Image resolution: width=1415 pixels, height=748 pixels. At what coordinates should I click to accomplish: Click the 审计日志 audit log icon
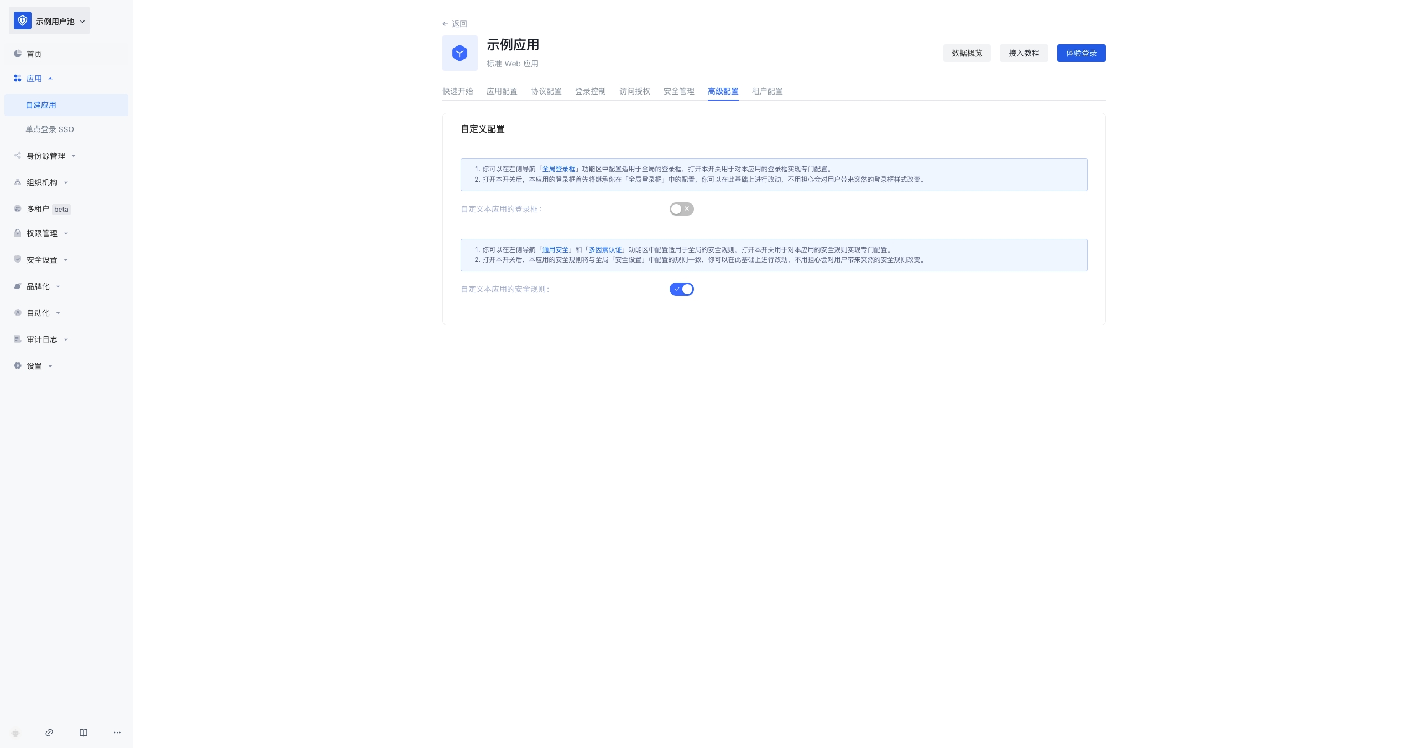coord(17,339)
